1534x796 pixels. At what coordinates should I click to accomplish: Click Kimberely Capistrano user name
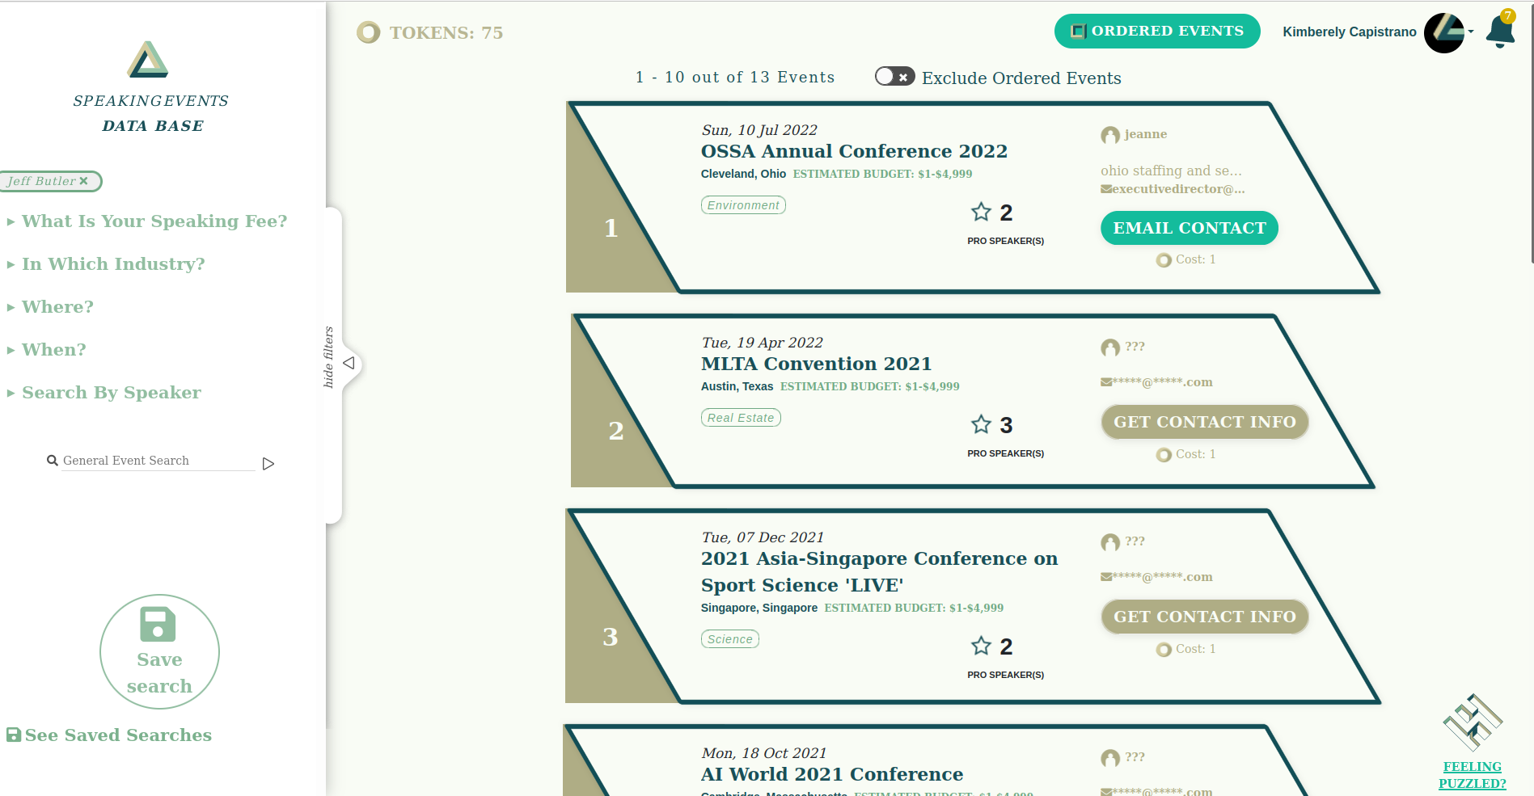pyautogui.click(x=1350, y=32)
